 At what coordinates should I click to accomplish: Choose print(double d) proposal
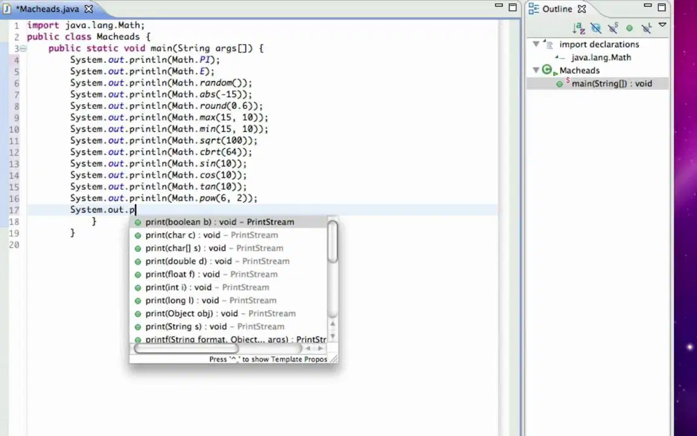229,261
